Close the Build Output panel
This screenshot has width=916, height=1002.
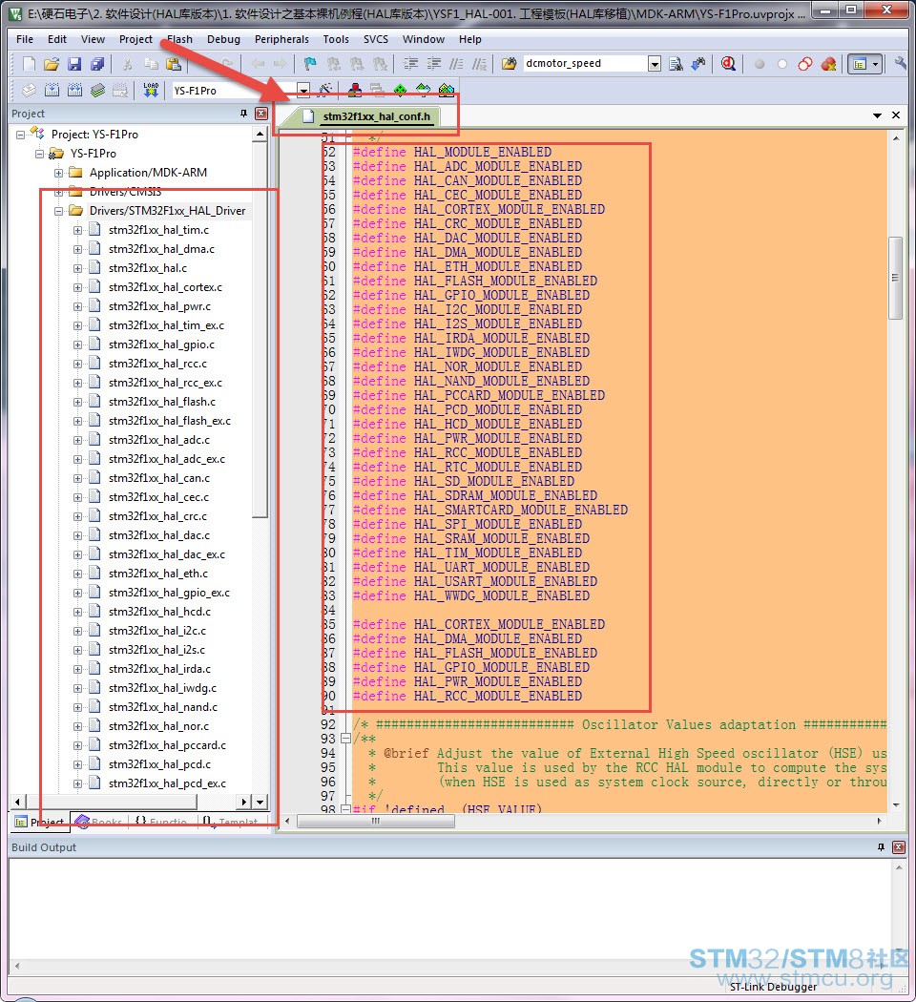[898, 847]
